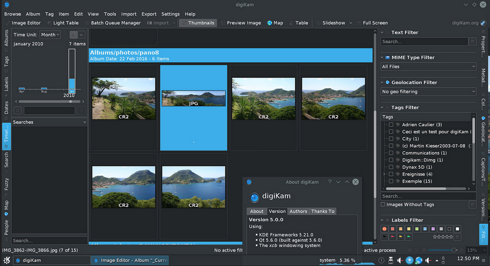Open the No geo filtering dropdown

pos(428,92)
